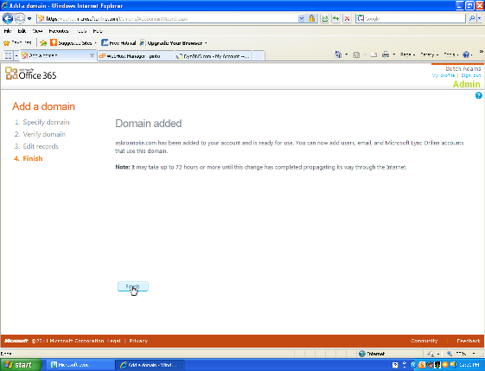Open the Tools menu
Image resolution: width=485 pixels, height=371 pixels.
click(81, 31)
